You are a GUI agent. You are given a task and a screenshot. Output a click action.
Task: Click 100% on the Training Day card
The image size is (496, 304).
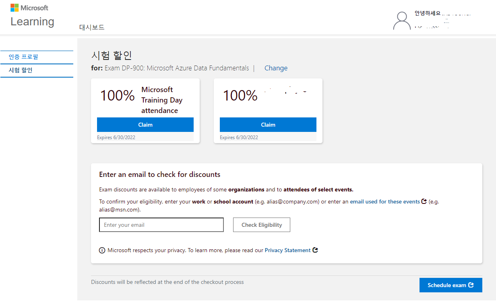[x=118, y=95]
